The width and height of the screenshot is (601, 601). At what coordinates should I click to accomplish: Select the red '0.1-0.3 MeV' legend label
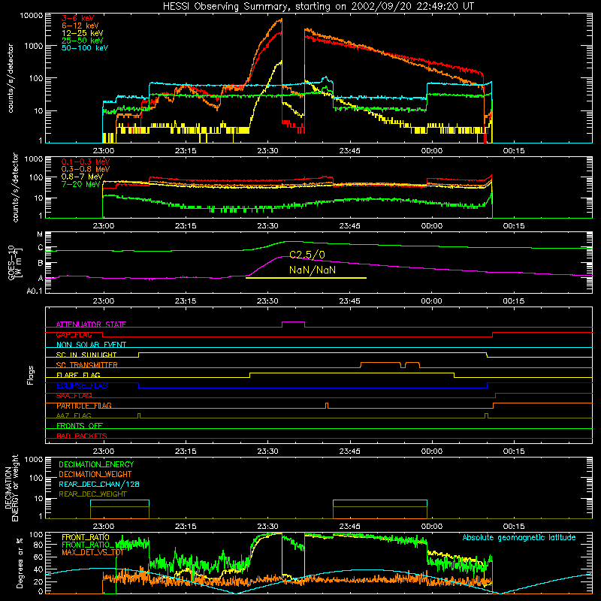click(x=86, y=162)
